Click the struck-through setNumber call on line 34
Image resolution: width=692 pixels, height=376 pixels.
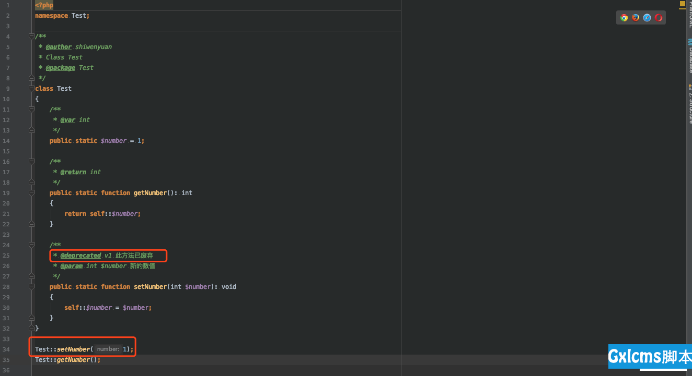[73, 349]
